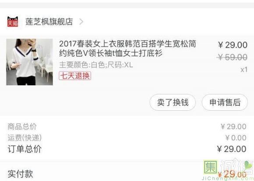Image resolution: width=254 pixels, height=181 pixels.
Task: Select the 实付款 actual payment label
Action: tap(20, 174)
